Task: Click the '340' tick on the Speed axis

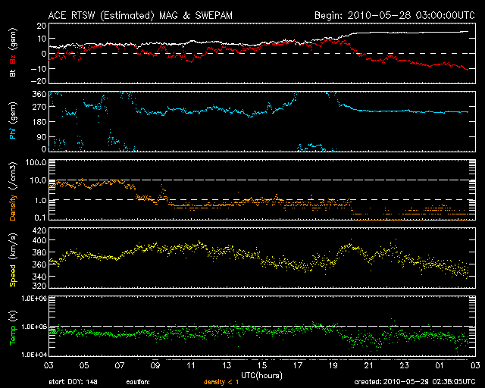Action: [x=39, y=277]
